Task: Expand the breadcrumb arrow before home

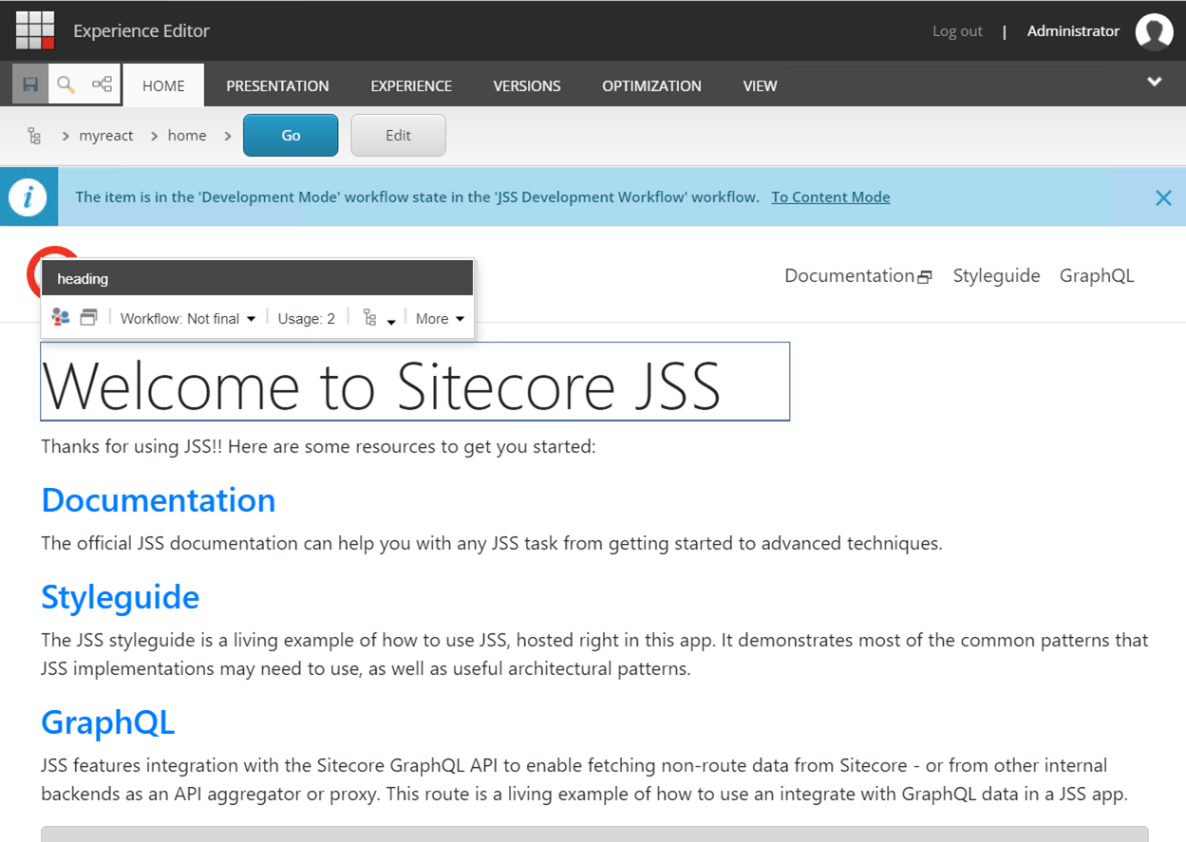Action: point(154,136)
